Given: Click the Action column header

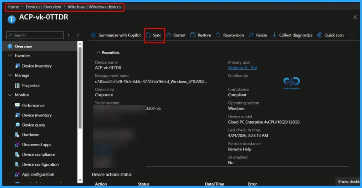Looking at the screenshot, I should pyautogui.click(x=101, y=184).
